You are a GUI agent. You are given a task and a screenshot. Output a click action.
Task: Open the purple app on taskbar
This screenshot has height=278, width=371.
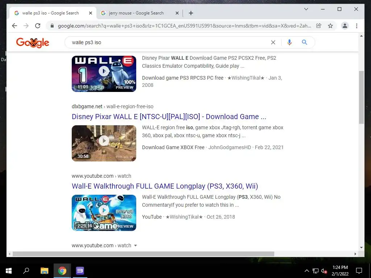point(80,271)
